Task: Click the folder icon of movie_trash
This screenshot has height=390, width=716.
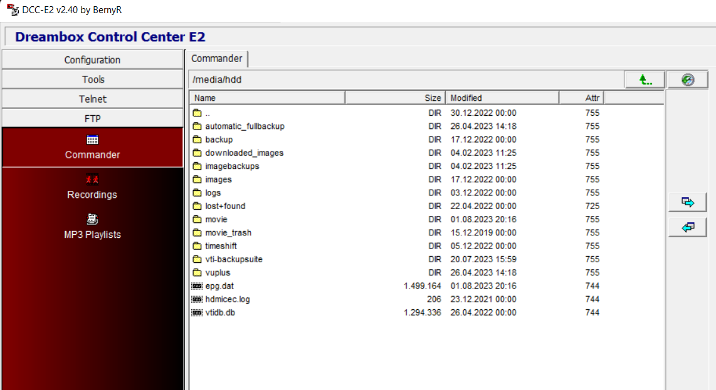Action: coord(197,233)
